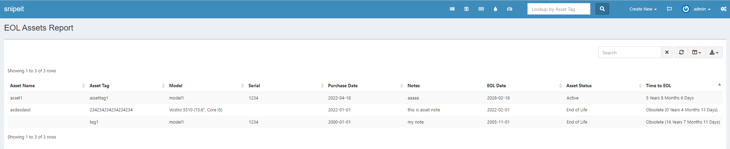Open the columns visibility dropdown
The height and width of the screenshot is (149, 730).
click(x=697, y=52)
